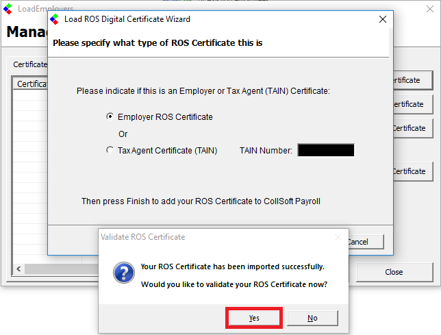Image resolution: width=441 pixels, height=335 pixels.
Task: Click the topmost Certificate button behind the wizard
Action: click(x=411, y=80)
